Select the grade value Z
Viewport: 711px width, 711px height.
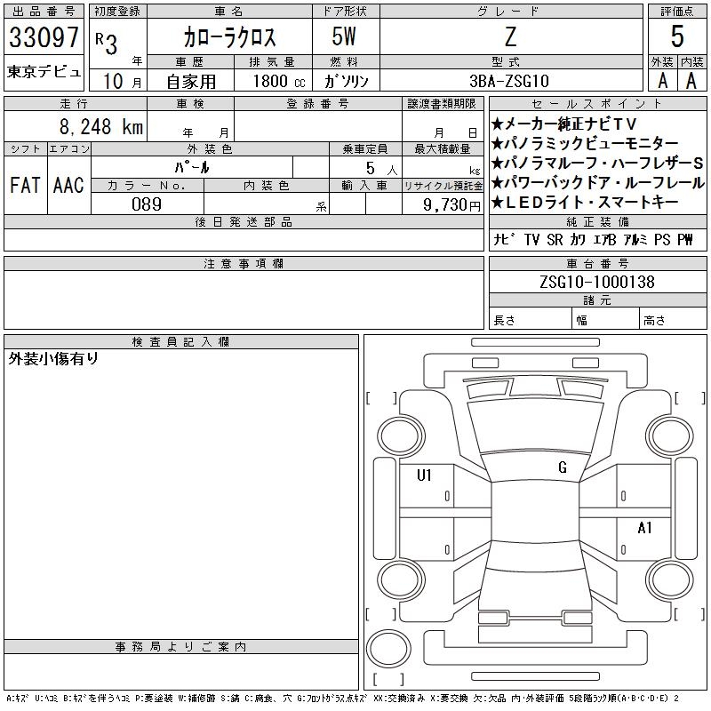510,37
